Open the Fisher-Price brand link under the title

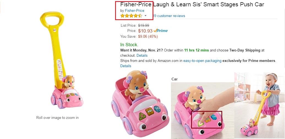(134, 10)
